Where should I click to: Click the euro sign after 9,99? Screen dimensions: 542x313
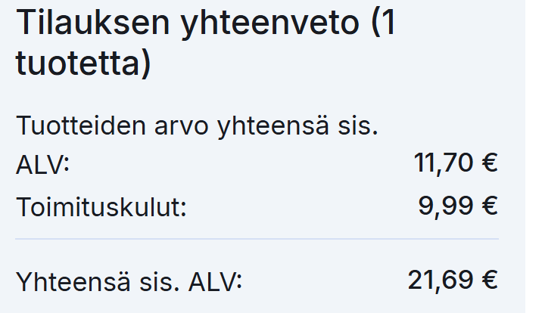490,206
